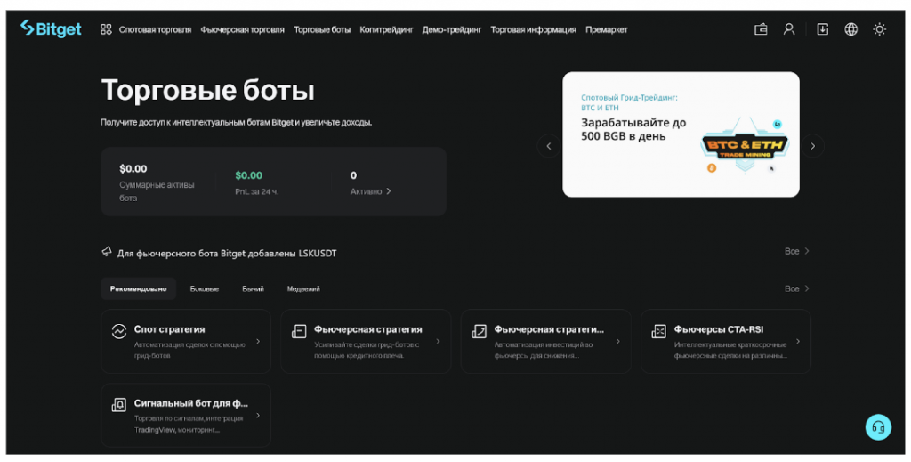Click Зарабатывайте до 500 BGB text
911x462 pixels.
633,130
